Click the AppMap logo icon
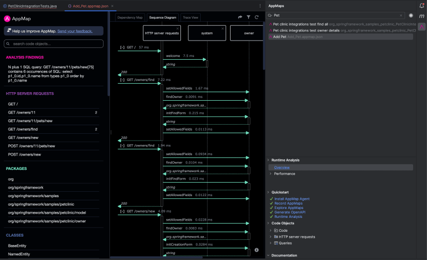 (7, 19)
